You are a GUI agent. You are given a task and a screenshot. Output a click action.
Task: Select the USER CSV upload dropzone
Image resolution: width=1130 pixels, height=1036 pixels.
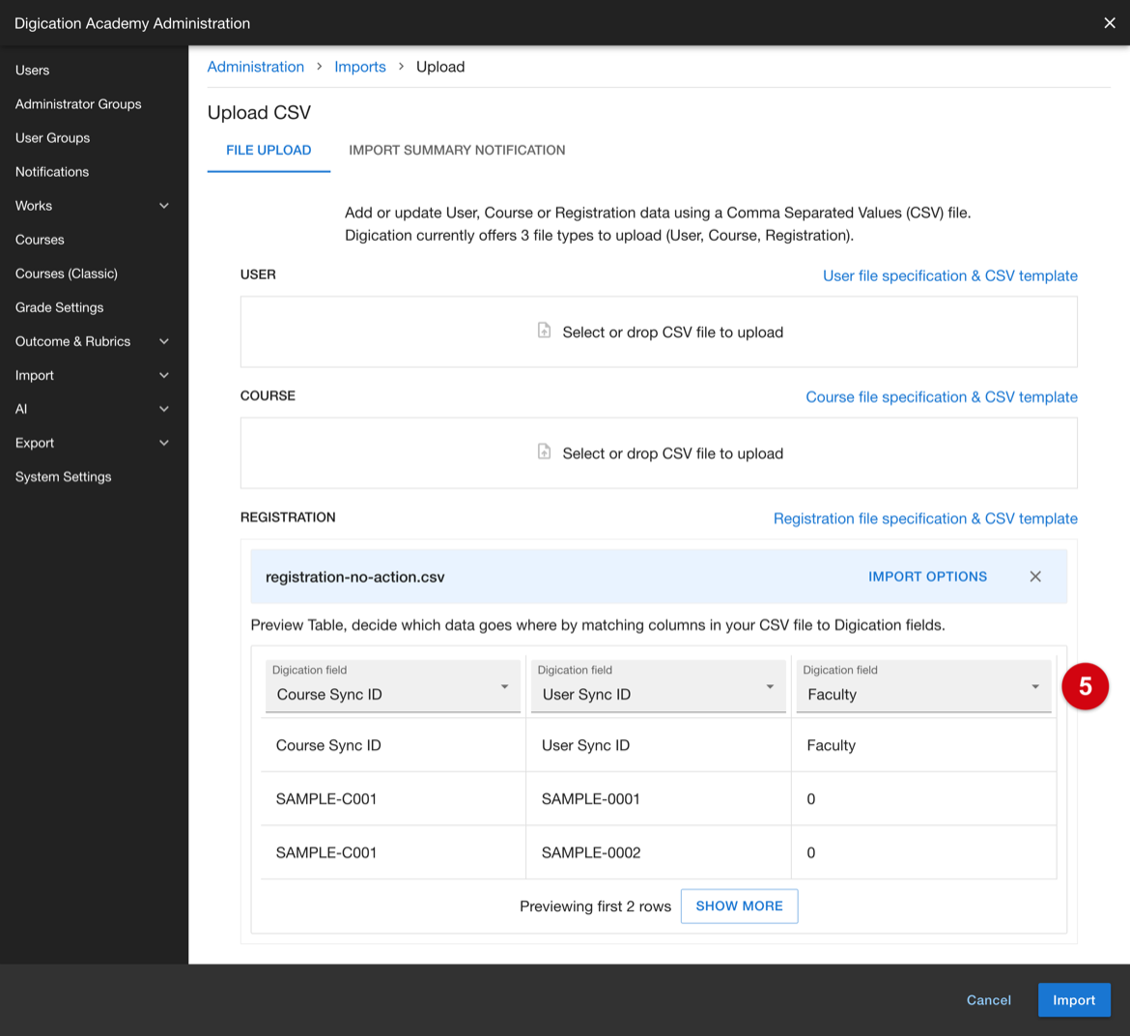click(x=659, y=331)
